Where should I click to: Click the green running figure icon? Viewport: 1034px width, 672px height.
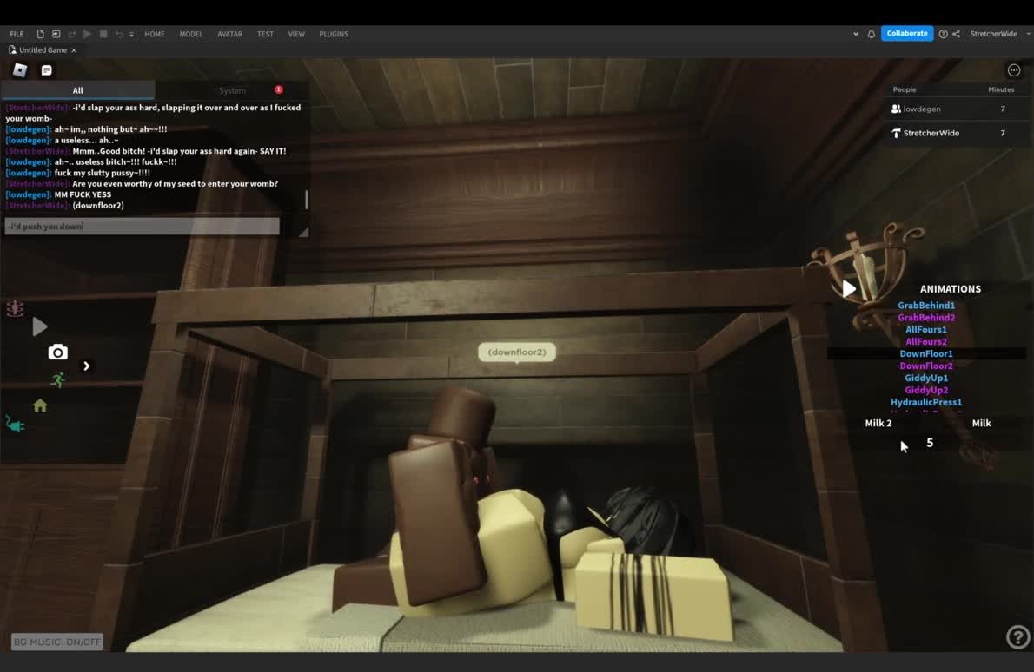point(57,379)
